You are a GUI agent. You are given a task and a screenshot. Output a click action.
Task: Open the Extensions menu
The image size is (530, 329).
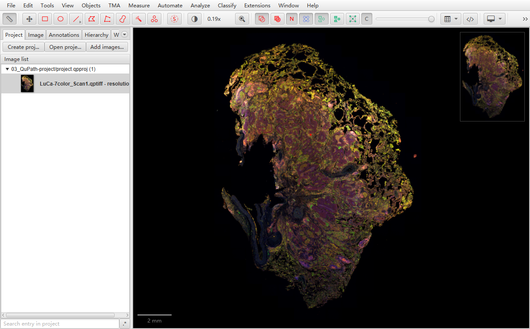click(x=257, y=5)
